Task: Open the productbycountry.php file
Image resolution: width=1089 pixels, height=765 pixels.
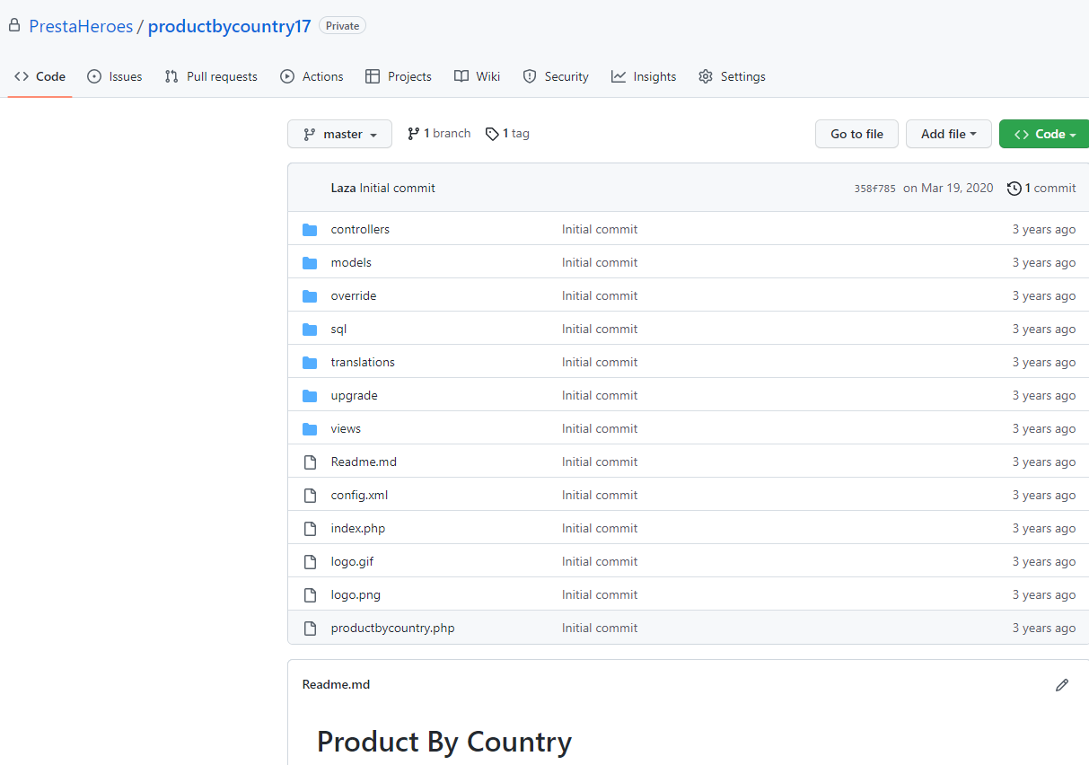Action: click(x=392, y=629)
